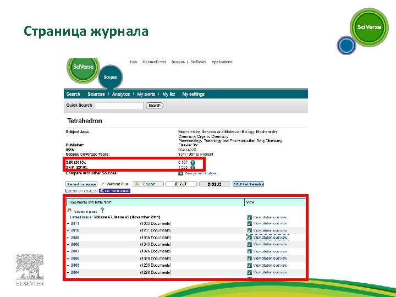Screen dimensions: 396x297
Task: Click the Library of Congress button
Action: point(81,191)
